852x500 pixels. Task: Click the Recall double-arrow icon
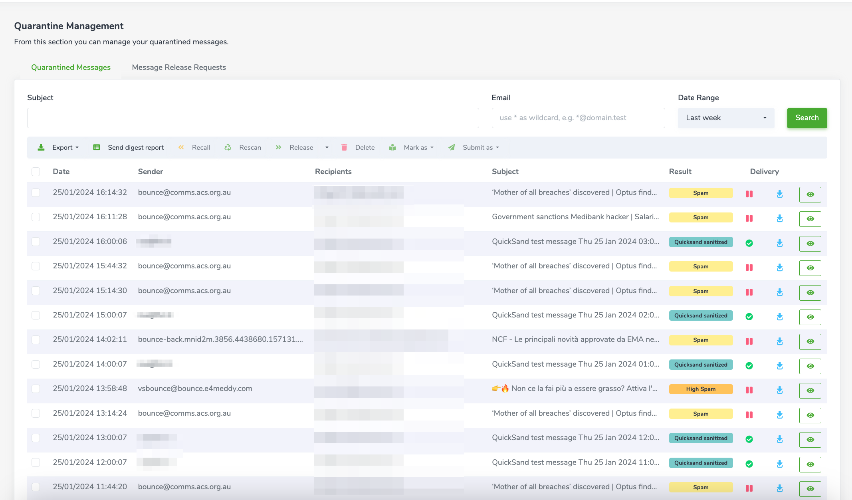tap(181, 147)
